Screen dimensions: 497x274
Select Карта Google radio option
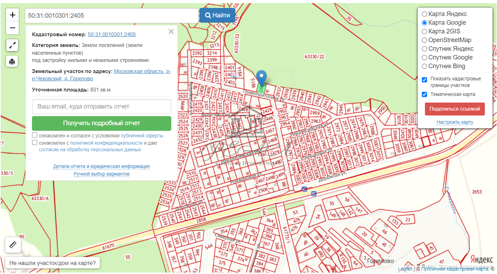coord(424,23)
